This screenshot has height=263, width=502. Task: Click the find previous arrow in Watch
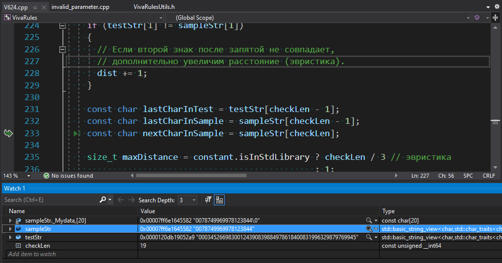(121, 200)
